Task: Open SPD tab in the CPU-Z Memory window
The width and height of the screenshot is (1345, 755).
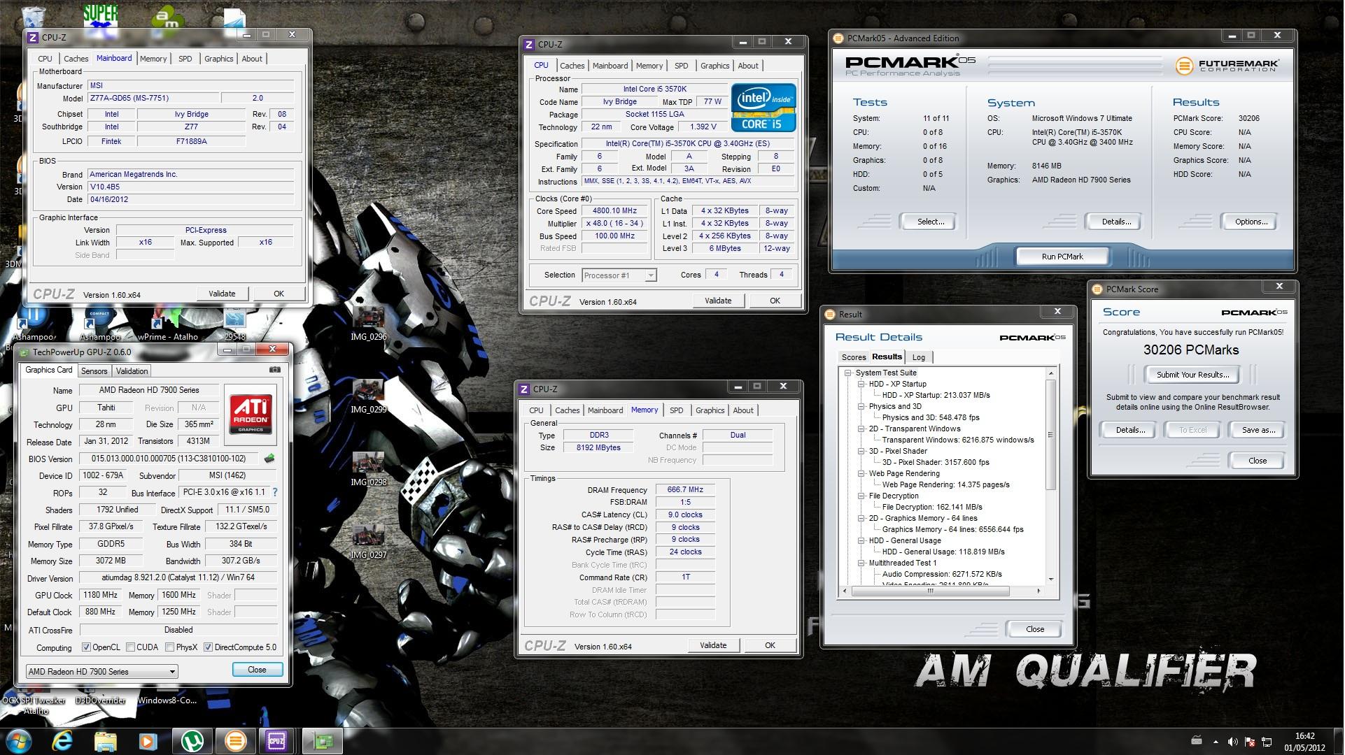Action: 676,410
